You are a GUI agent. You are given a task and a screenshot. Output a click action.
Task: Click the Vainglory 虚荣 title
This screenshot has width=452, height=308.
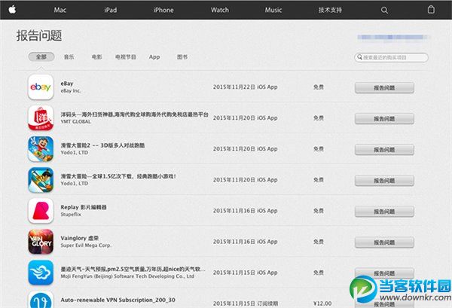[80, 238]
